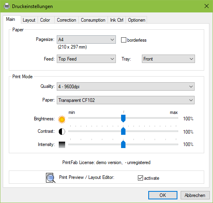
Task: Uncheck the activate Print Preview checkbox
Action: pos(140,178)
